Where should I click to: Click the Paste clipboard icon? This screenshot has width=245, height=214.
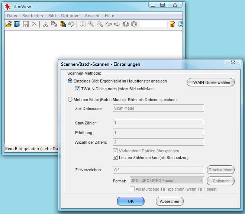(x=63, y=25)
